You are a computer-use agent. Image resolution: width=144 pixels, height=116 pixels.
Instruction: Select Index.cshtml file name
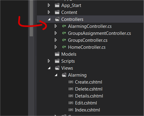pyautogui.click(x=88, y=110)
